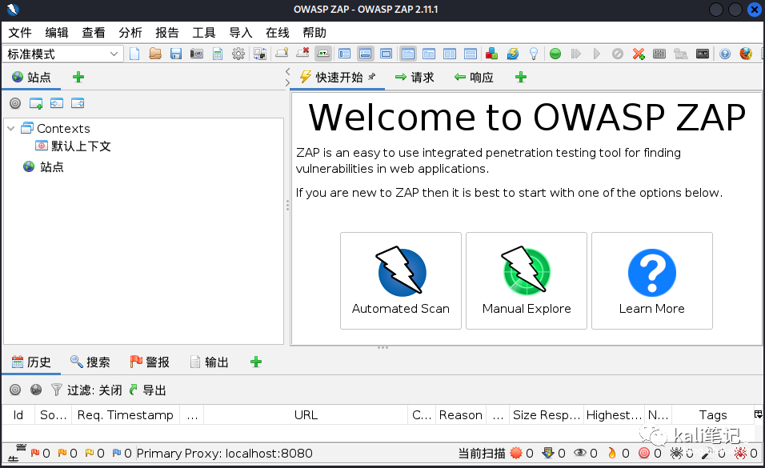
Task: Click the Check for Updates lightning icon
Action: pos(513,54)
